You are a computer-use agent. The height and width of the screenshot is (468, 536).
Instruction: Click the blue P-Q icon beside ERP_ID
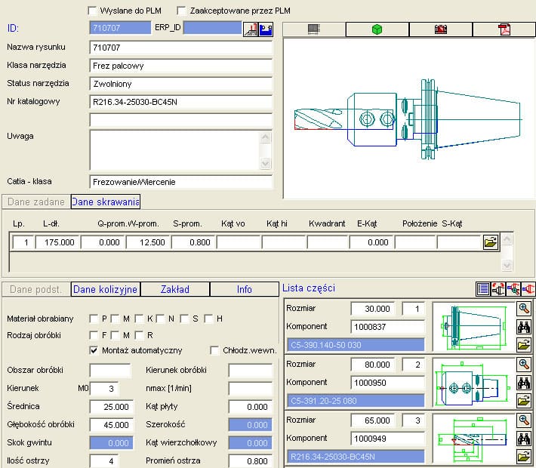(266, 29)
